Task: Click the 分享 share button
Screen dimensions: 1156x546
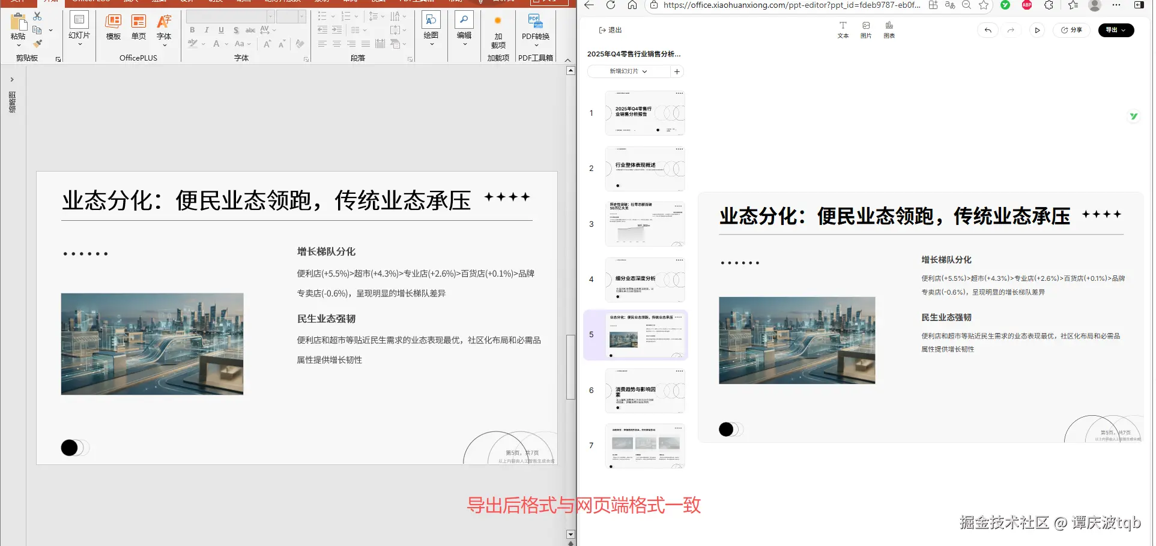Action: tap(1071, 30)
